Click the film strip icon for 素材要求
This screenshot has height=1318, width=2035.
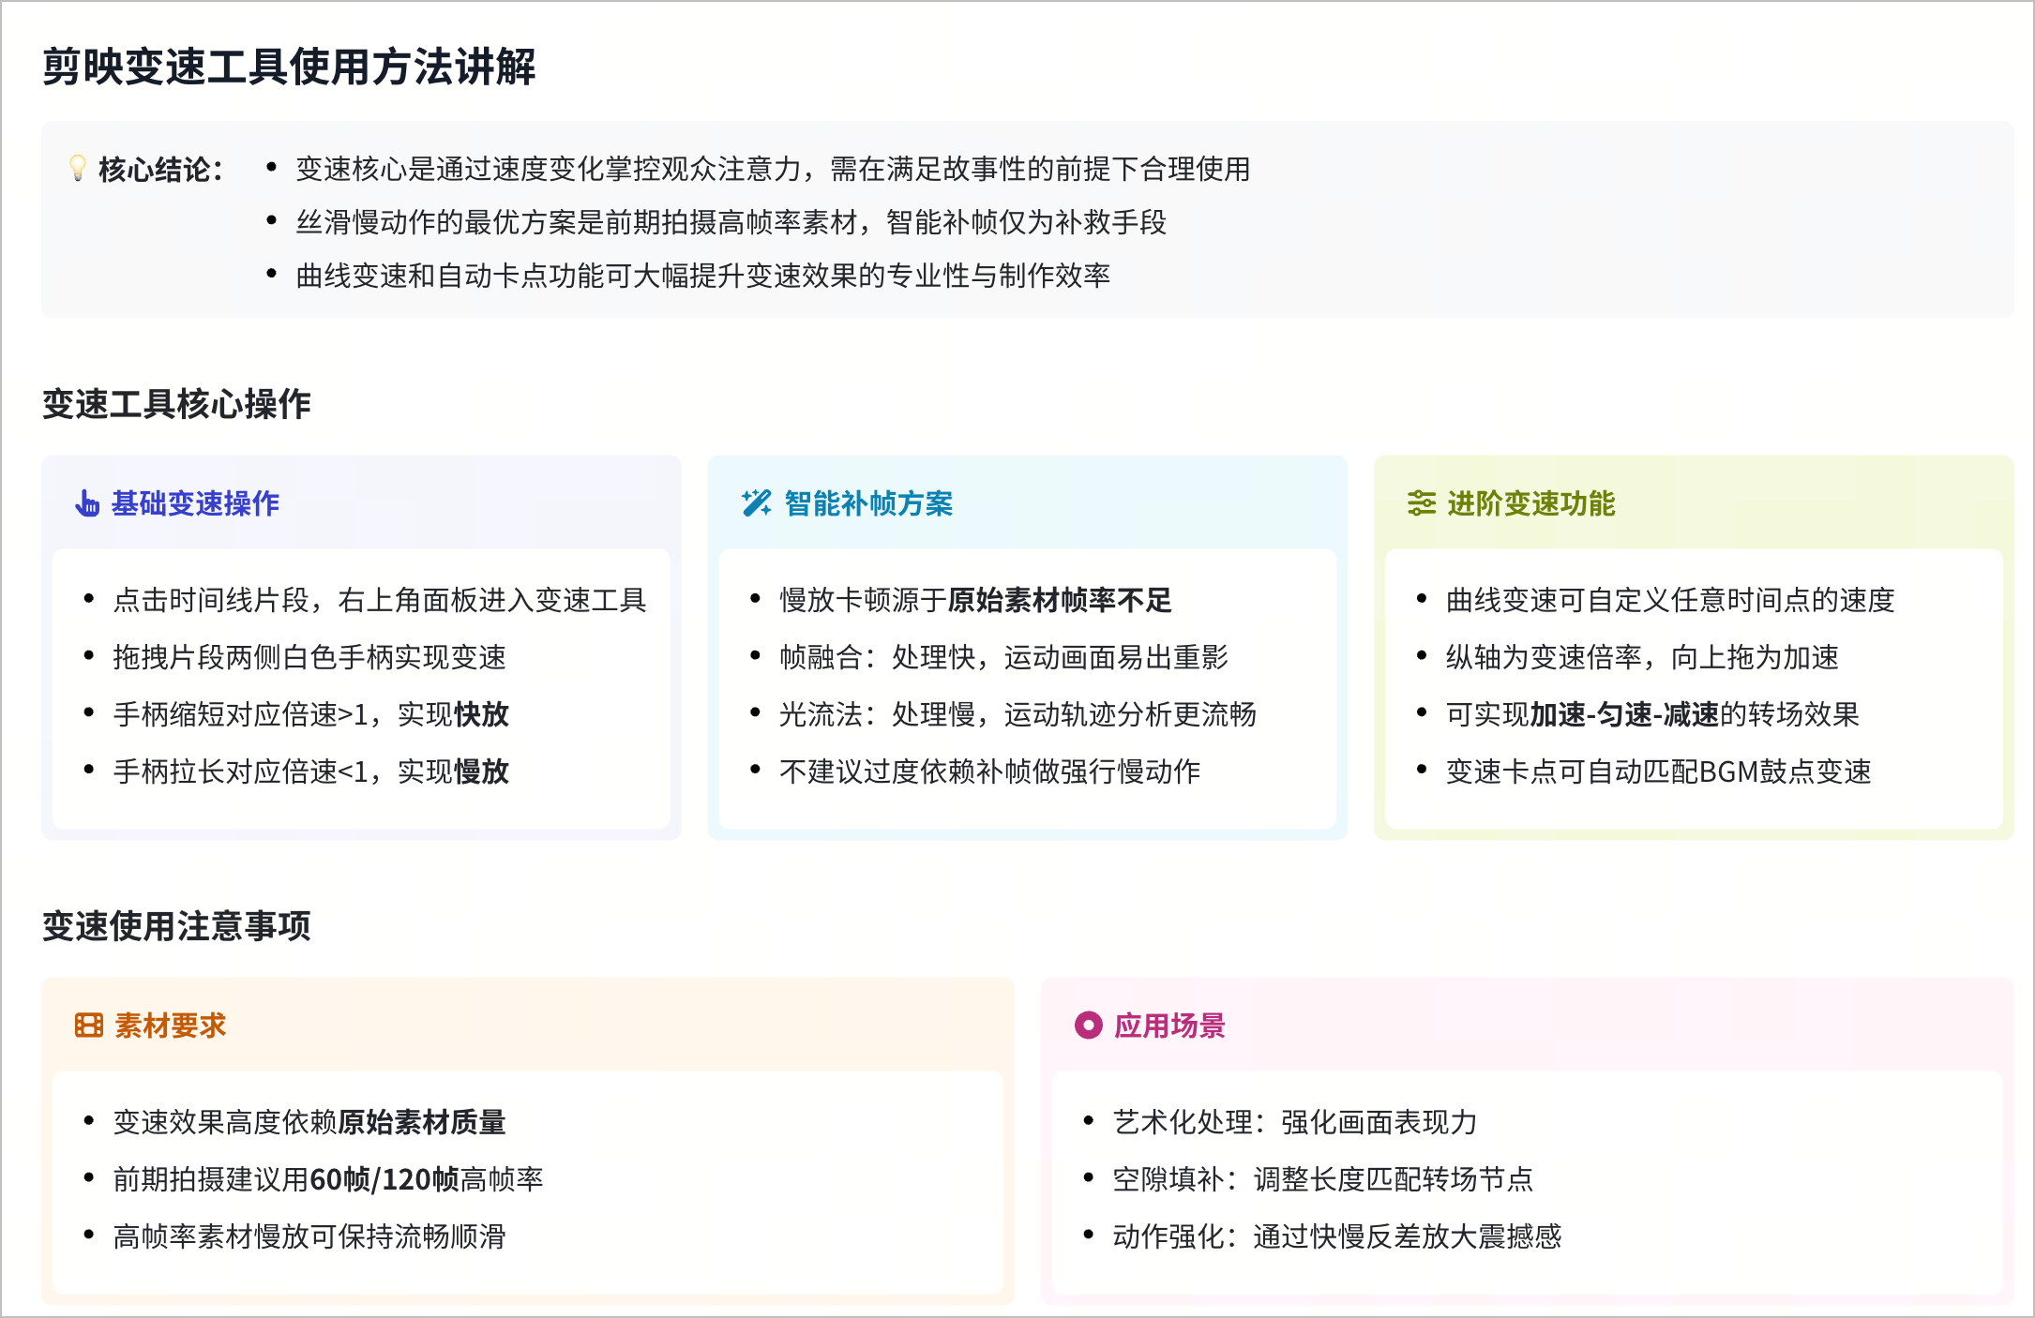(89, 1026)
